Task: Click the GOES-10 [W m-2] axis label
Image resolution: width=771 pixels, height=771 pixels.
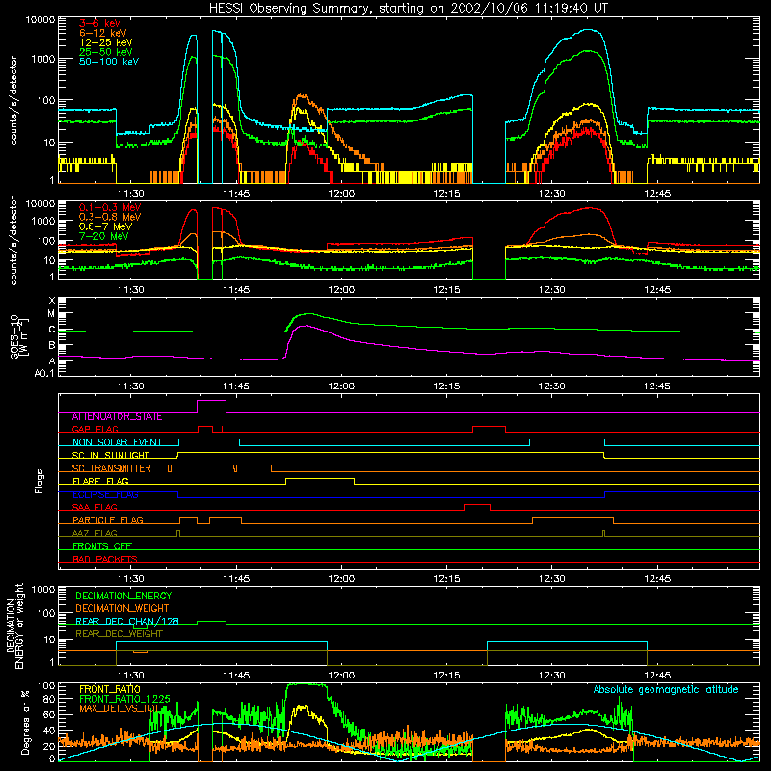Action: coord(19,337)
